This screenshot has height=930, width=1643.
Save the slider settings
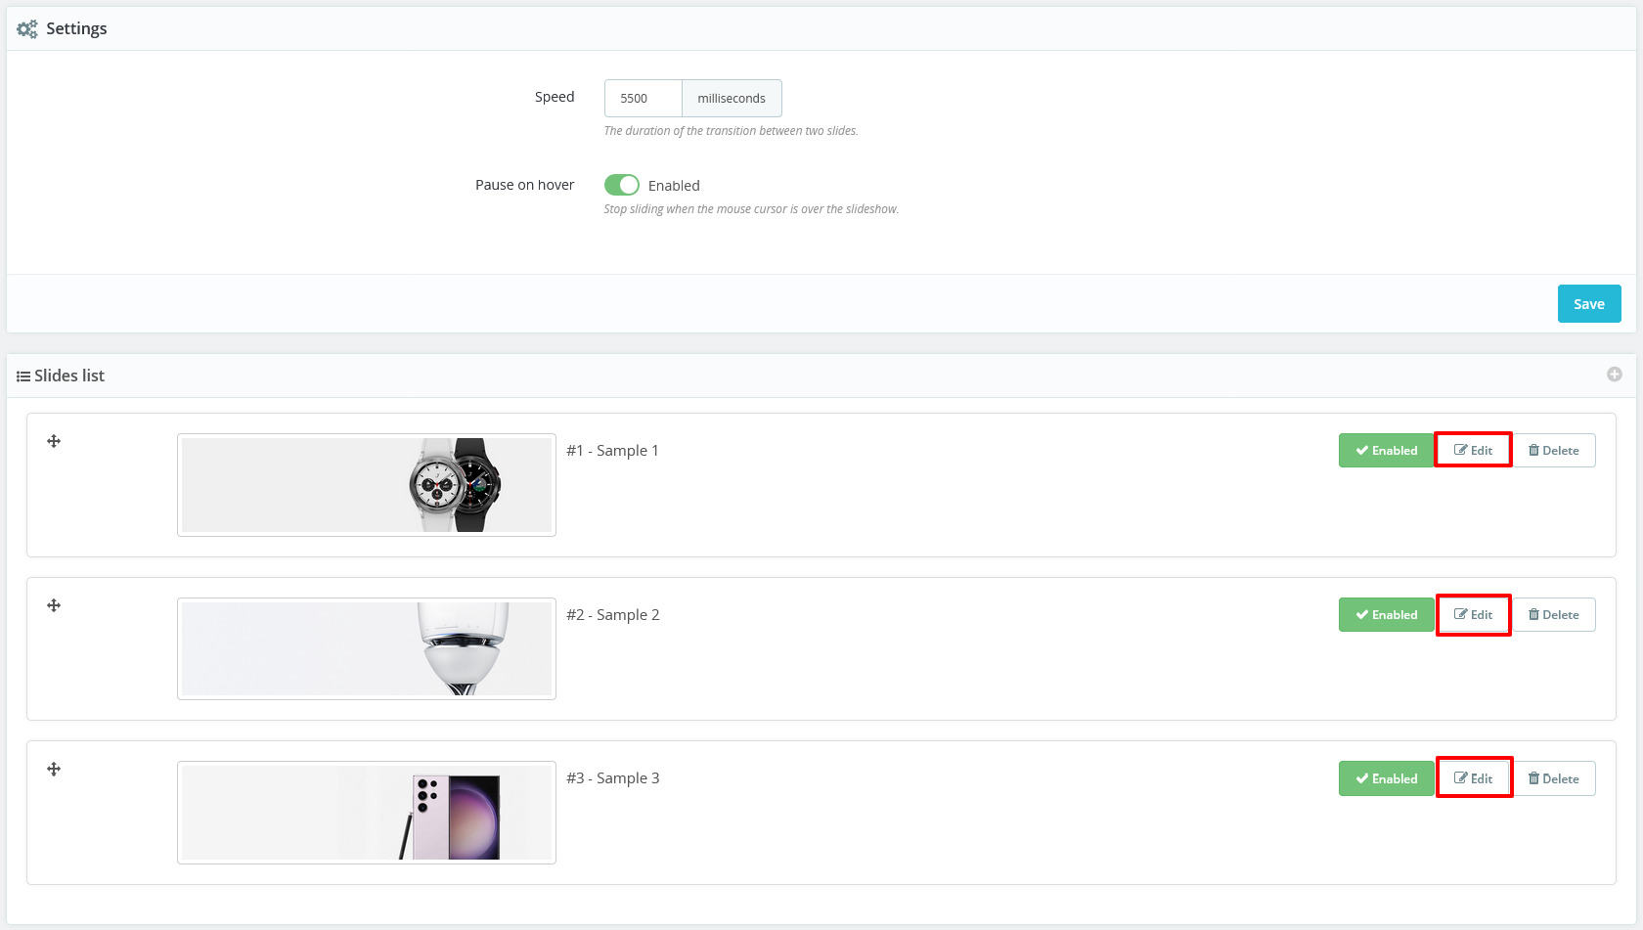[1589, 304]
